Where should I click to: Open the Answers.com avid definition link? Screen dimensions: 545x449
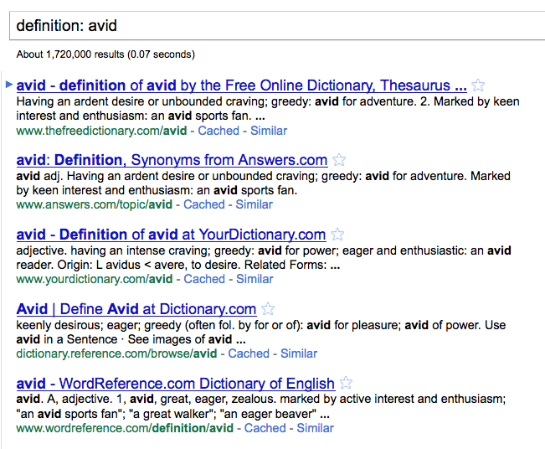coord(172,160)
